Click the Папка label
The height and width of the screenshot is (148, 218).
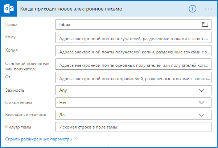pos(11,25)
